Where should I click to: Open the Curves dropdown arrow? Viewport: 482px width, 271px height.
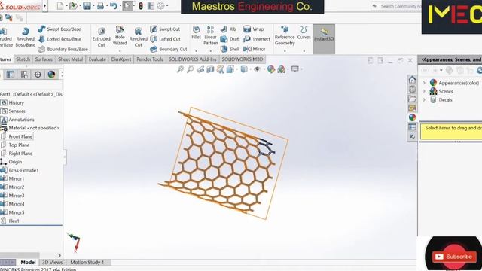(x=304, y=51)
